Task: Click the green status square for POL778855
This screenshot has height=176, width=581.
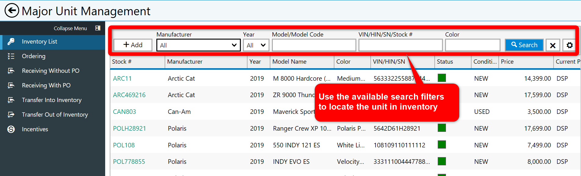Action: [442, 161]
